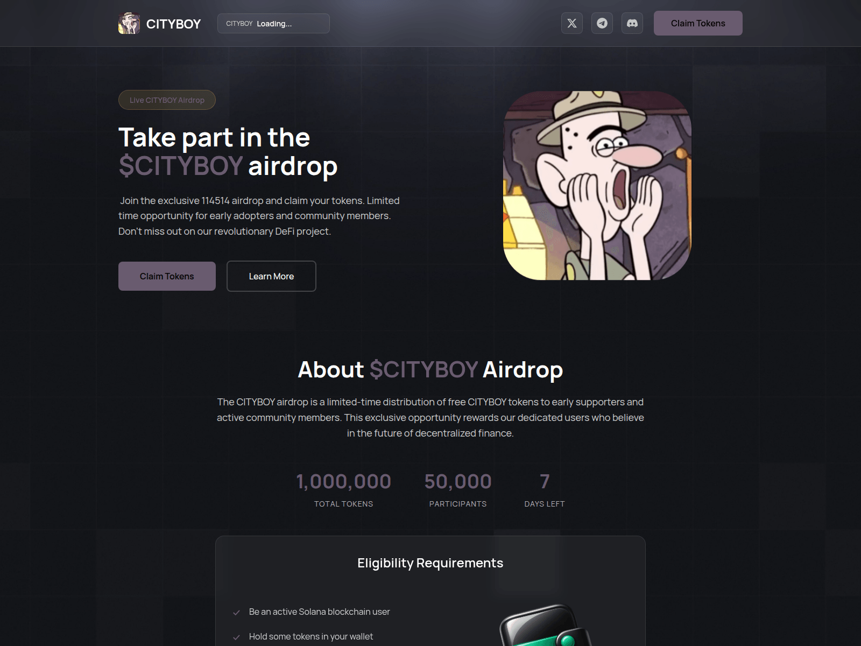Click the CITYBOY Loading price ticker
This screenshot has height=646, width=861.
273,24
